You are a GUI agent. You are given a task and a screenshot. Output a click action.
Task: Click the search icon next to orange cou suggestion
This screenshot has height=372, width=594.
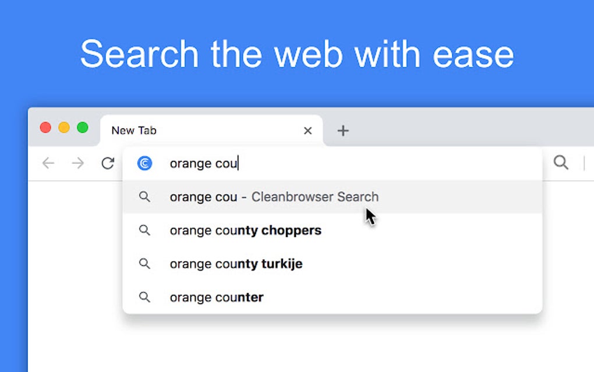tap(144, 197)
